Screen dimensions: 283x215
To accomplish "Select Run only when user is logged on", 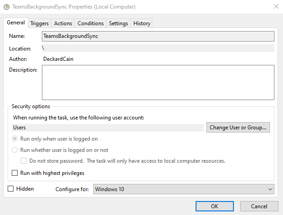I will tap(15, 139).
